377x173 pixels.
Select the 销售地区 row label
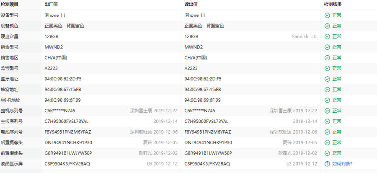tap(9, 58)
